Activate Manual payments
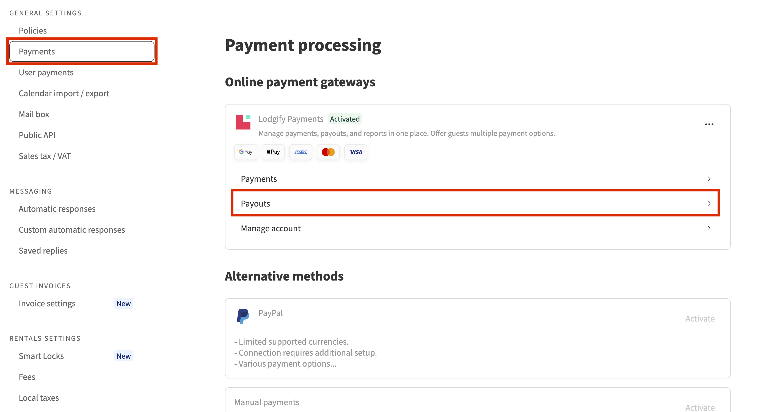 (700, 407)
